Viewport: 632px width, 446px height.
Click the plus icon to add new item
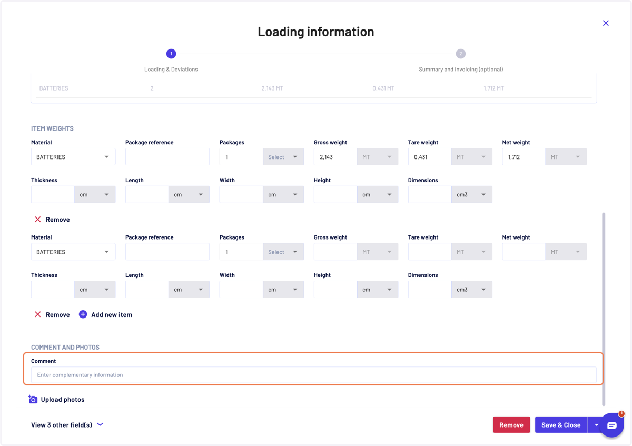point(83,314)
